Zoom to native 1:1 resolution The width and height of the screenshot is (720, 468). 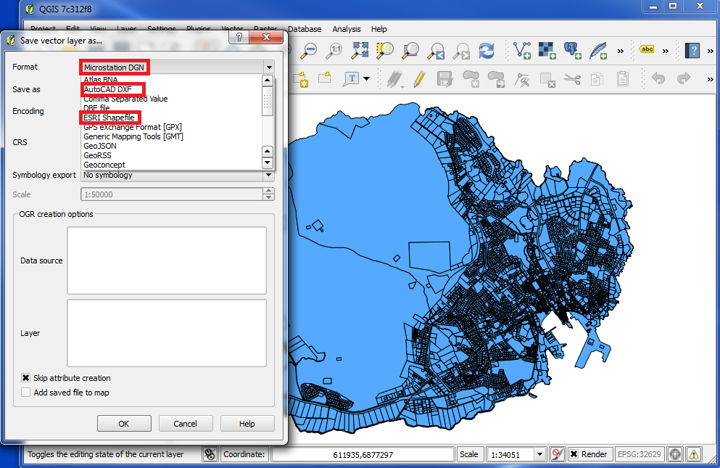334,51
